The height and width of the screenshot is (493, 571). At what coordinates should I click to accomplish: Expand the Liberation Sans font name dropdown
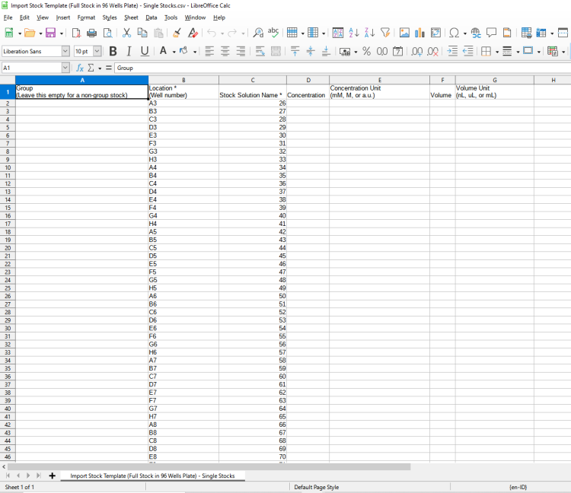point(65,51)
